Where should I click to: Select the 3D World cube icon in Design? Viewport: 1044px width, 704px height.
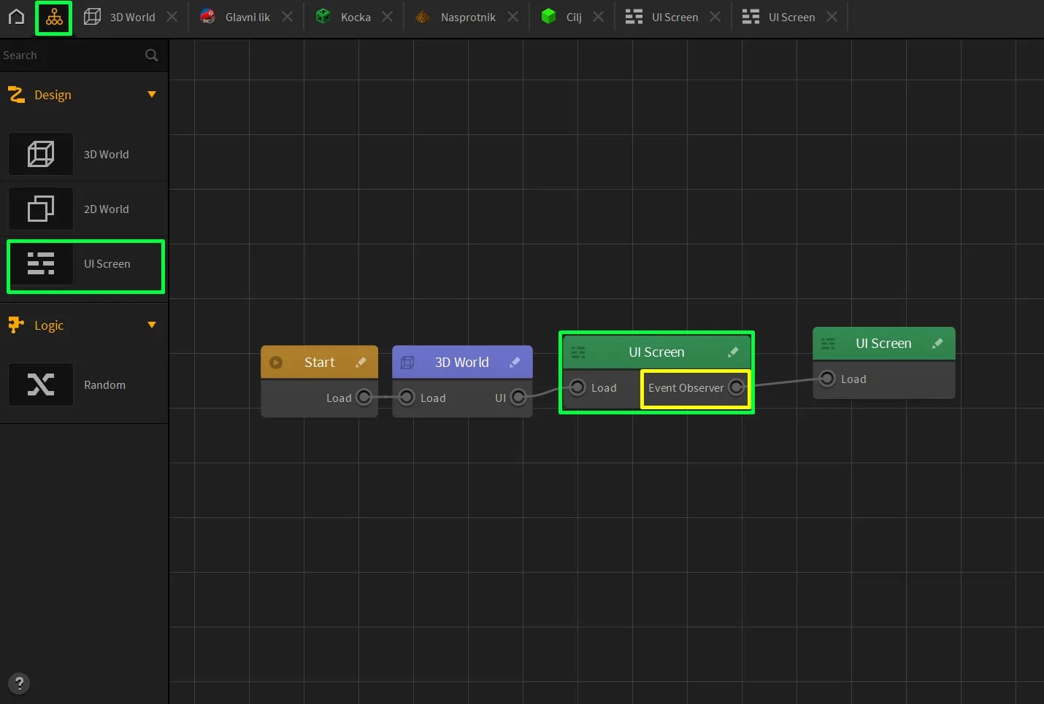[41, 154]
